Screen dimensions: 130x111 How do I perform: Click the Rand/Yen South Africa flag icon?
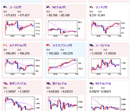[x=91, y=7]
